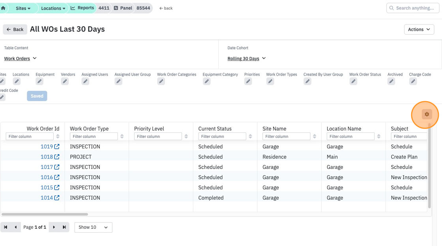This screenshot has height=246, width=442.
Task: Edit the Created By User Group pencil
Action: point(307,81)
